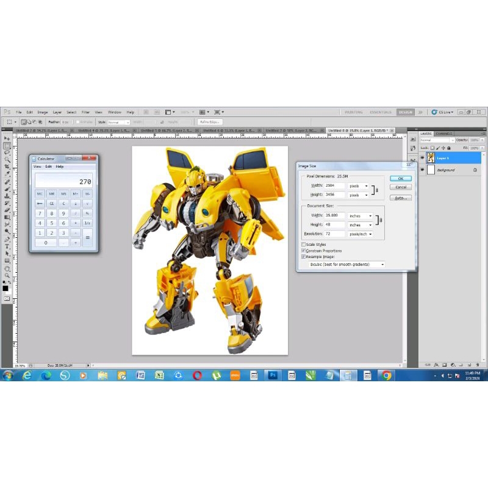488x488 pixels.
Task: Open document width inches unit dropdown
Action: (361, 215)
